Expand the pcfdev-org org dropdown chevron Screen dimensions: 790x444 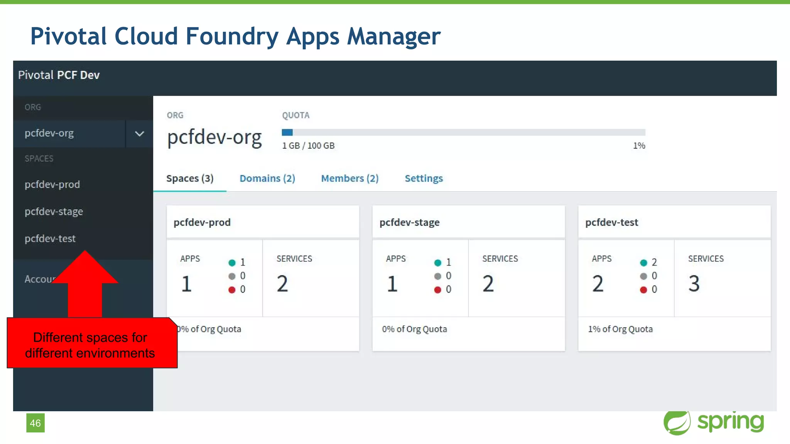coord(139,134)
